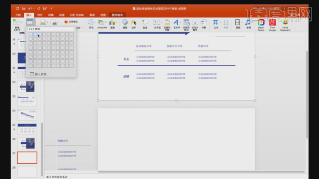The height and width of the screenshot is (179, 319).
Task: Switch to the 设计 ribbon tab
Action: click(40, 15)
